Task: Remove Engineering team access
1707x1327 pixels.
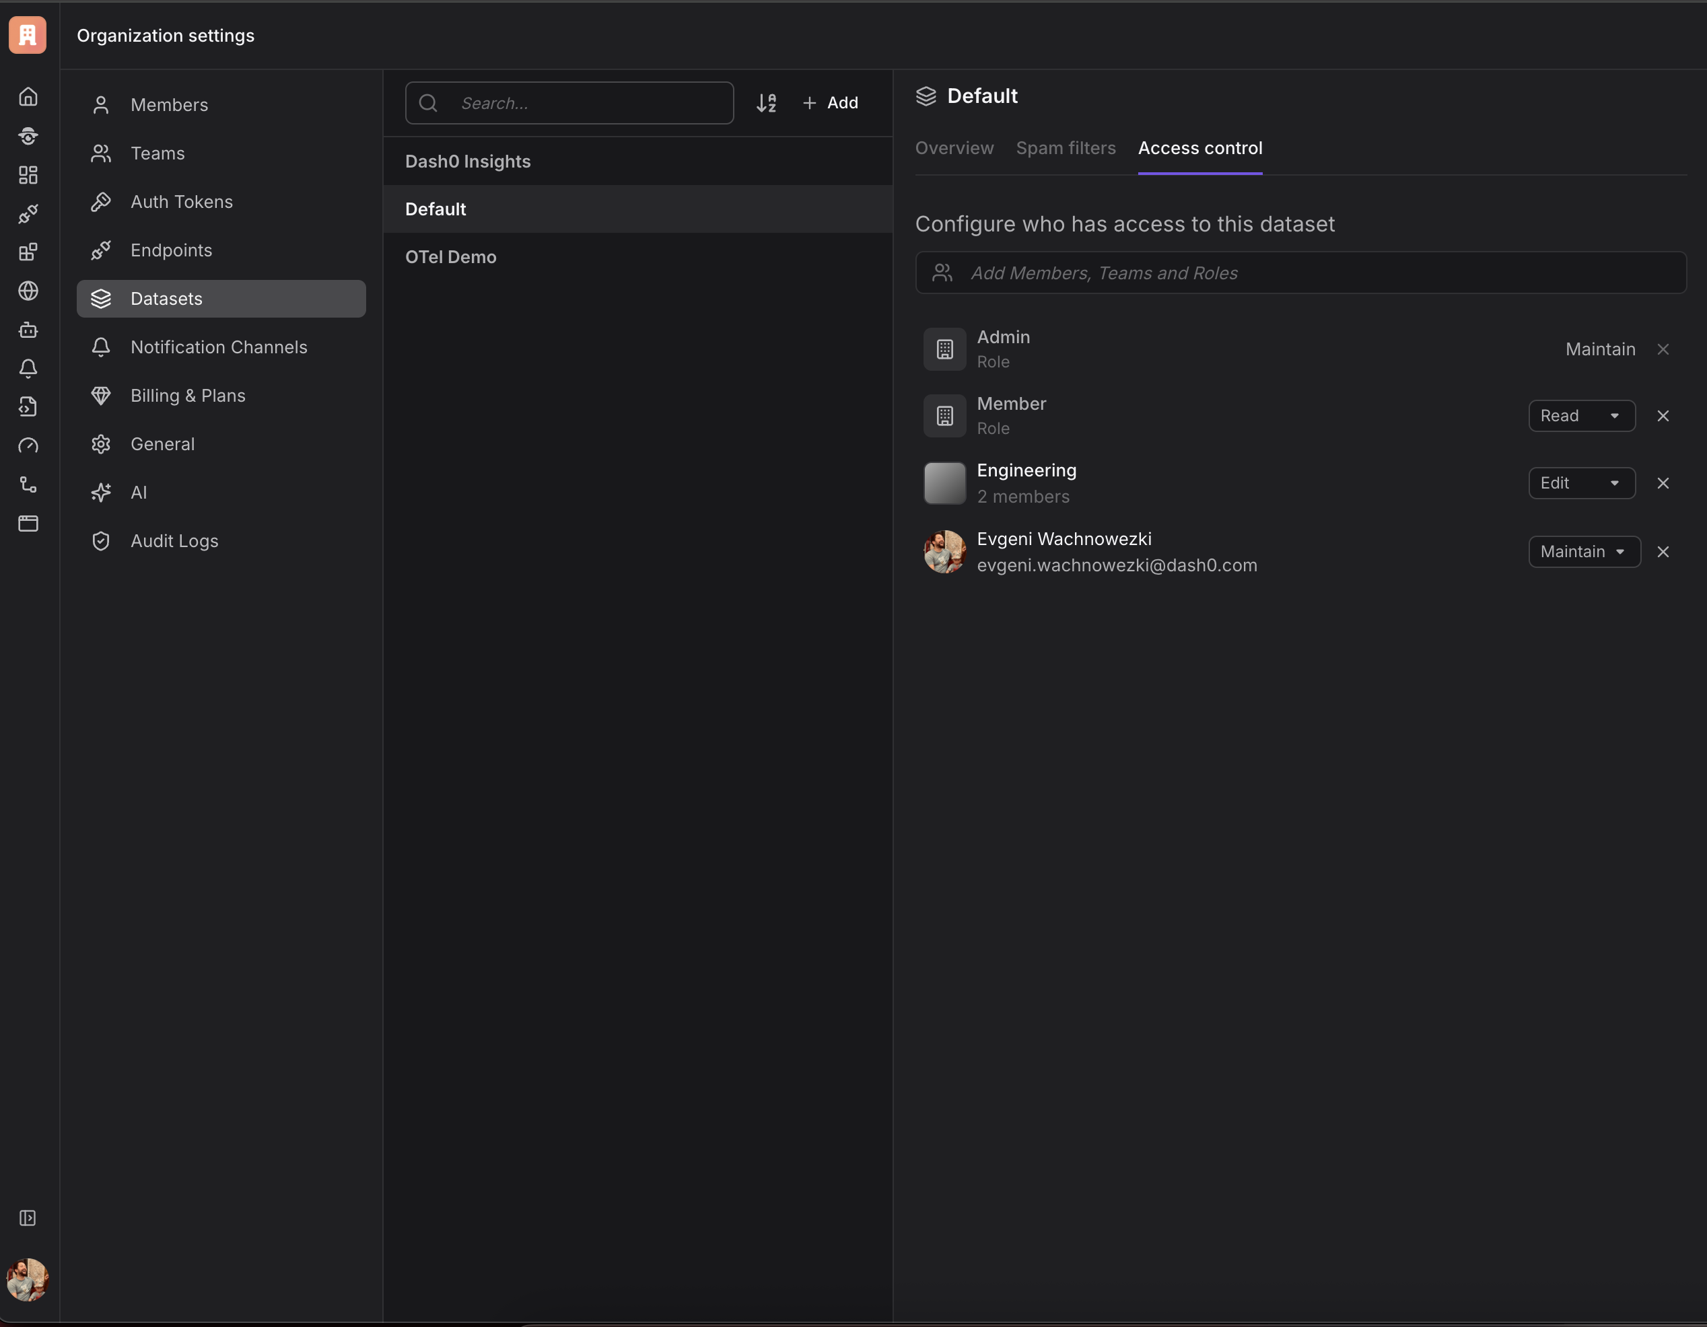Action: [1663, 483]
